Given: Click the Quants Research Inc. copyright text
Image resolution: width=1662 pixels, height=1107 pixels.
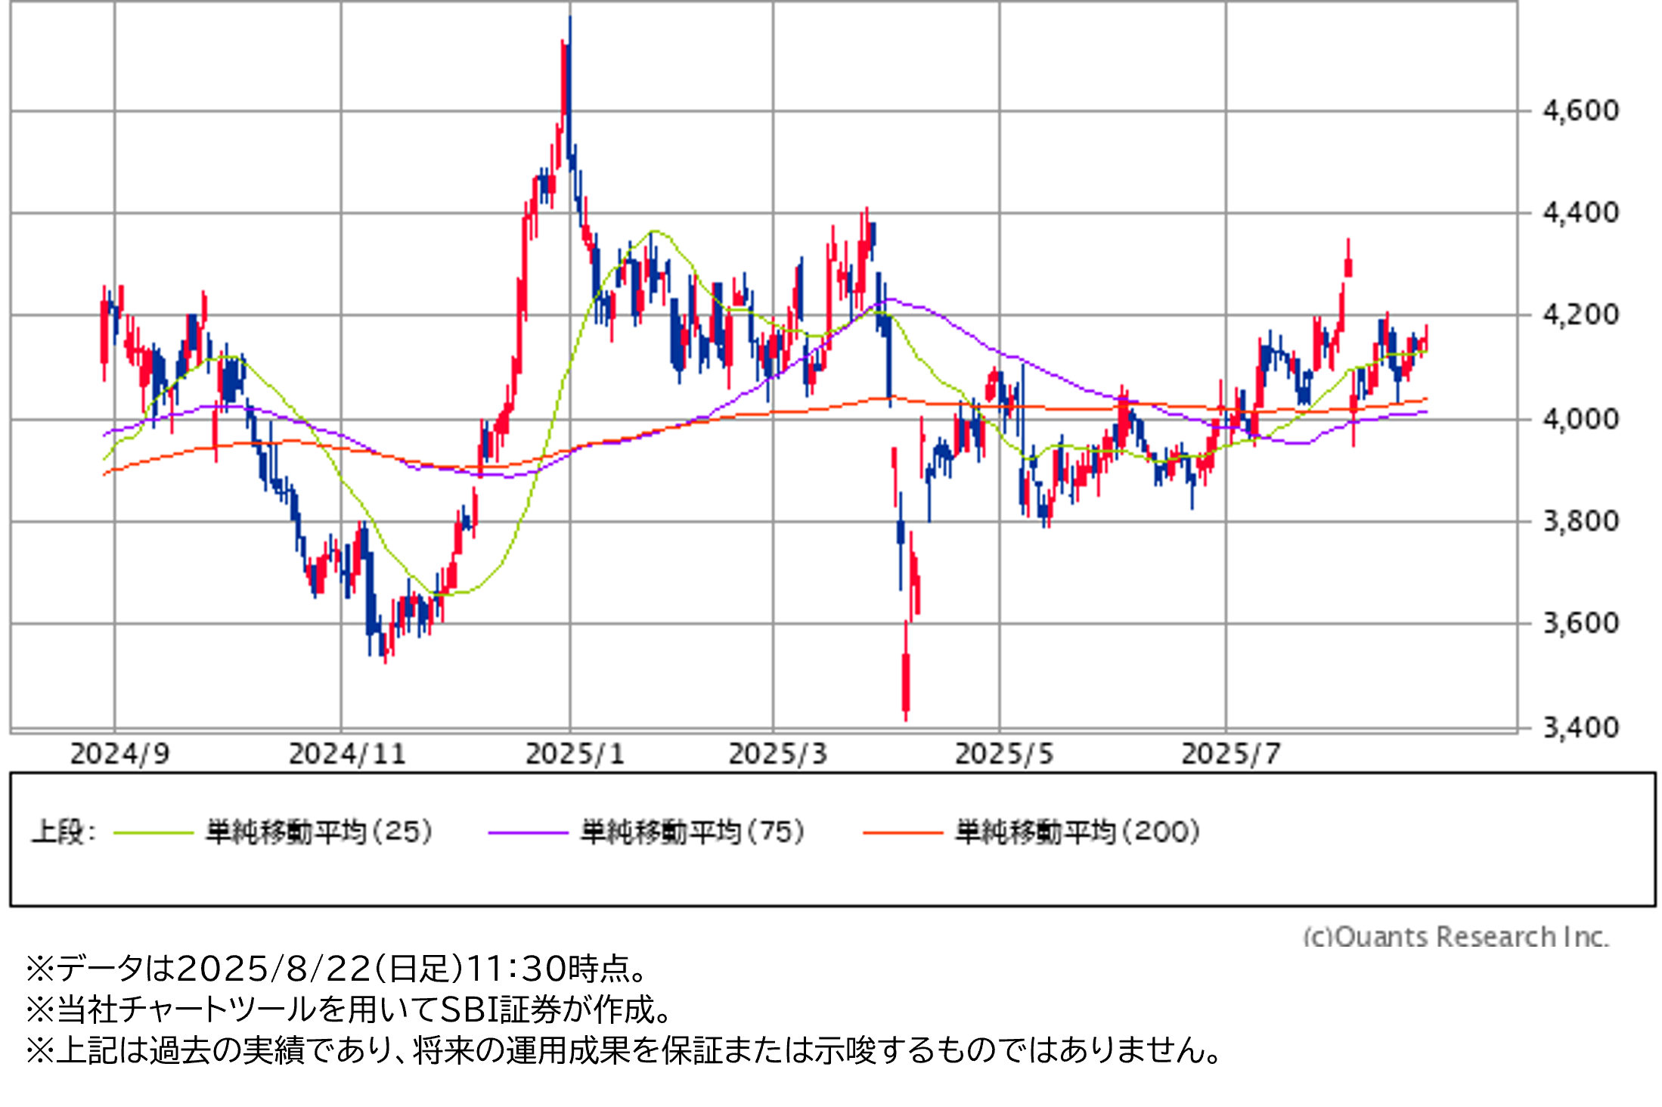Looking at the screenshot, I should coord(1456,936).
